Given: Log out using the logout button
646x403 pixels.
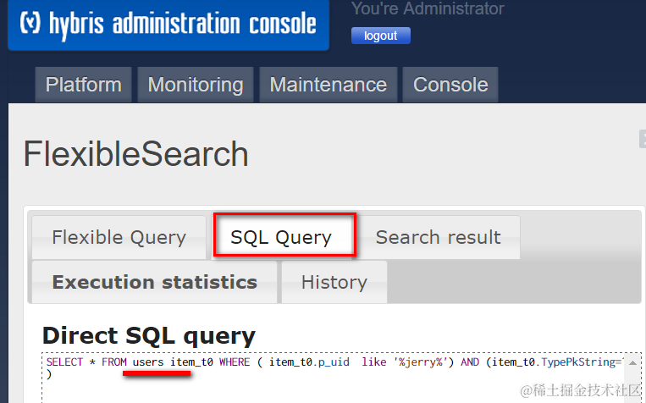Looking at the screenshot, I should 381,36.
